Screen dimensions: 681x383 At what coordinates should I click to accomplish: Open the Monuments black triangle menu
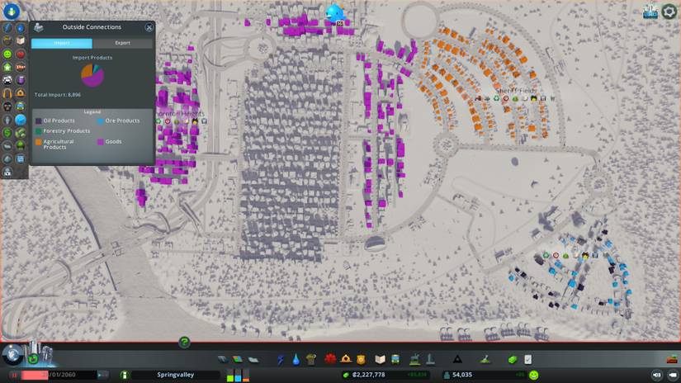[457, 360]
